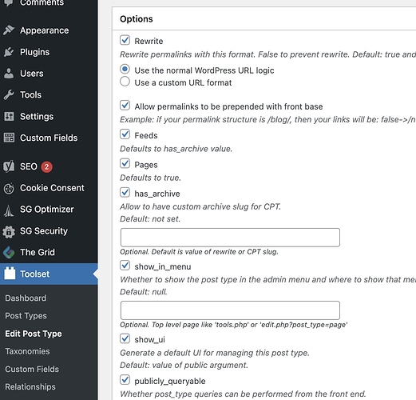This screenshot has height=400, width=416.
Task: Click The Grid colorful logo icon
Action: 9,253
